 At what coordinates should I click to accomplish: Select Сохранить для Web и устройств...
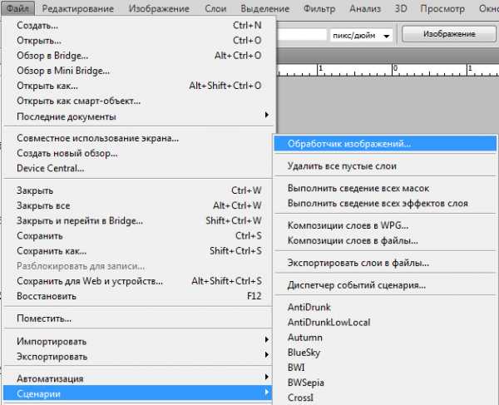pos(139,281)
